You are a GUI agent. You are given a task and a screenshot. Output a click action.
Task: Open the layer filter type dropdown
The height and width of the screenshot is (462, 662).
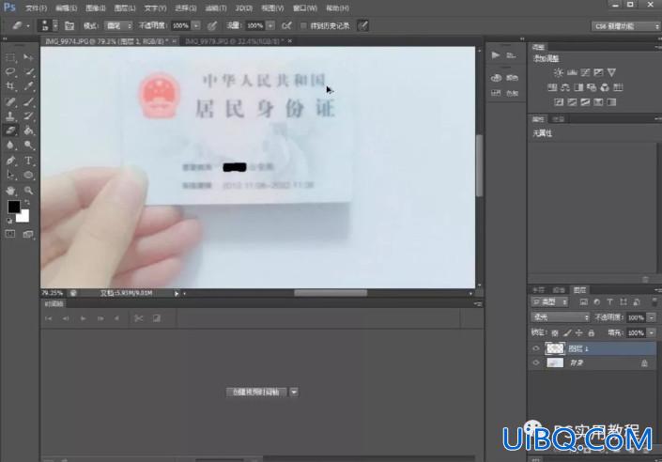549,302
